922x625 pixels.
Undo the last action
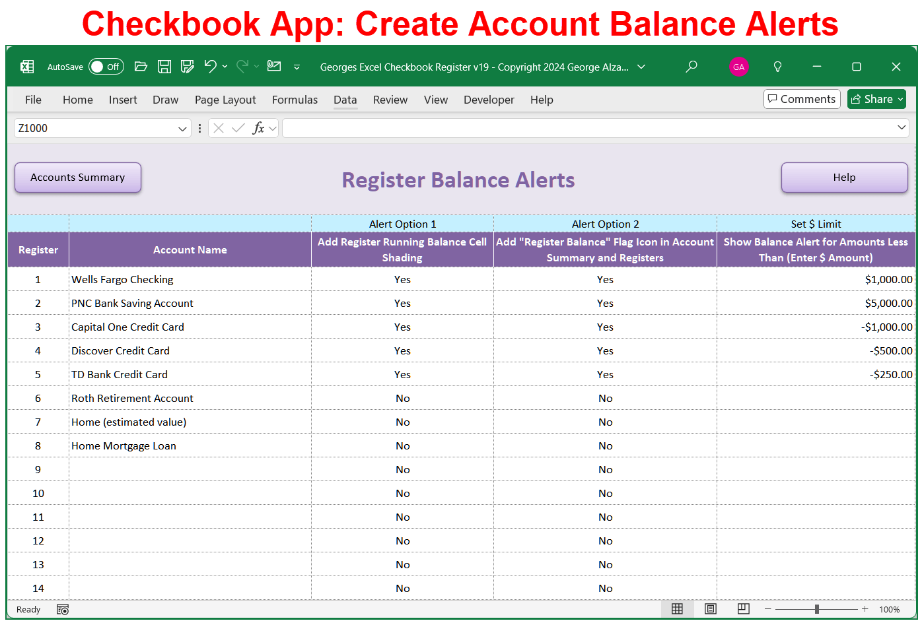(x=210, y=66)
